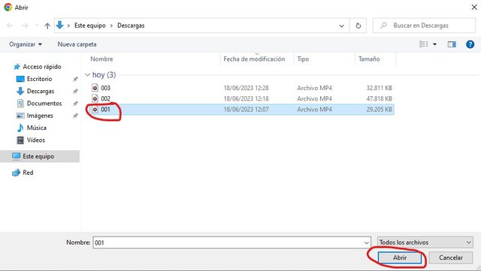Change view layout icon
The width and height of the screenshot is (481, 271).
pos(424,44)
